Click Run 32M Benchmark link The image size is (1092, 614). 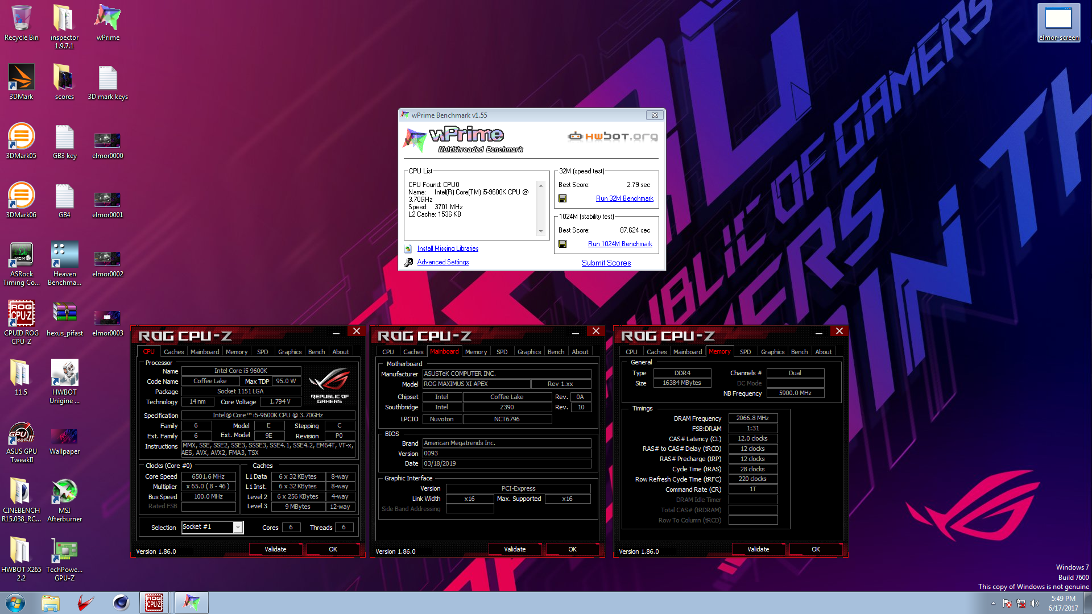tap(624, 198)
